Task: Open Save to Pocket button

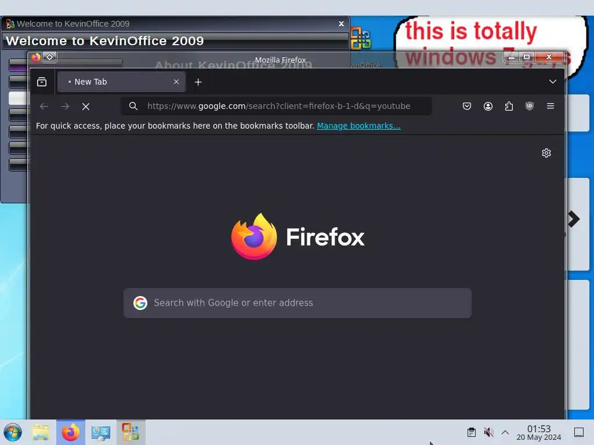Action: click(x=467, y=106)
